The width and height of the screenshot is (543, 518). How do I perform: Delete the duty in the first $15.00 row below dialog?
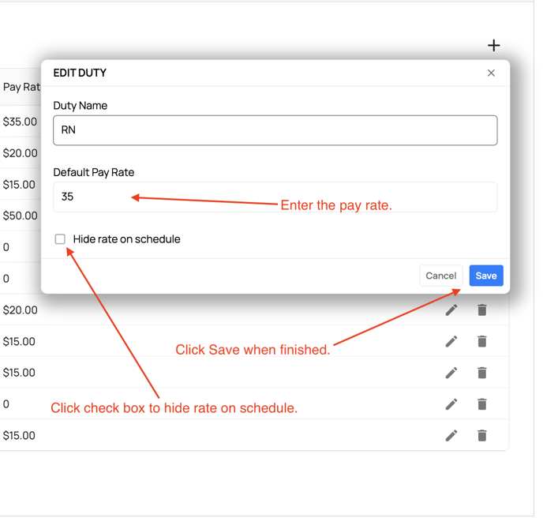click(x=481, y=342)
